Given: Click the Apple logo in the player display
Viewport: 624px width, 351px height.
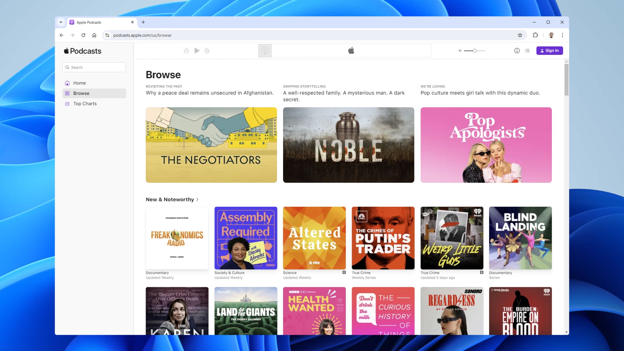Looking at the screenshot, I should pyautogui.click(x=351, y=51).
